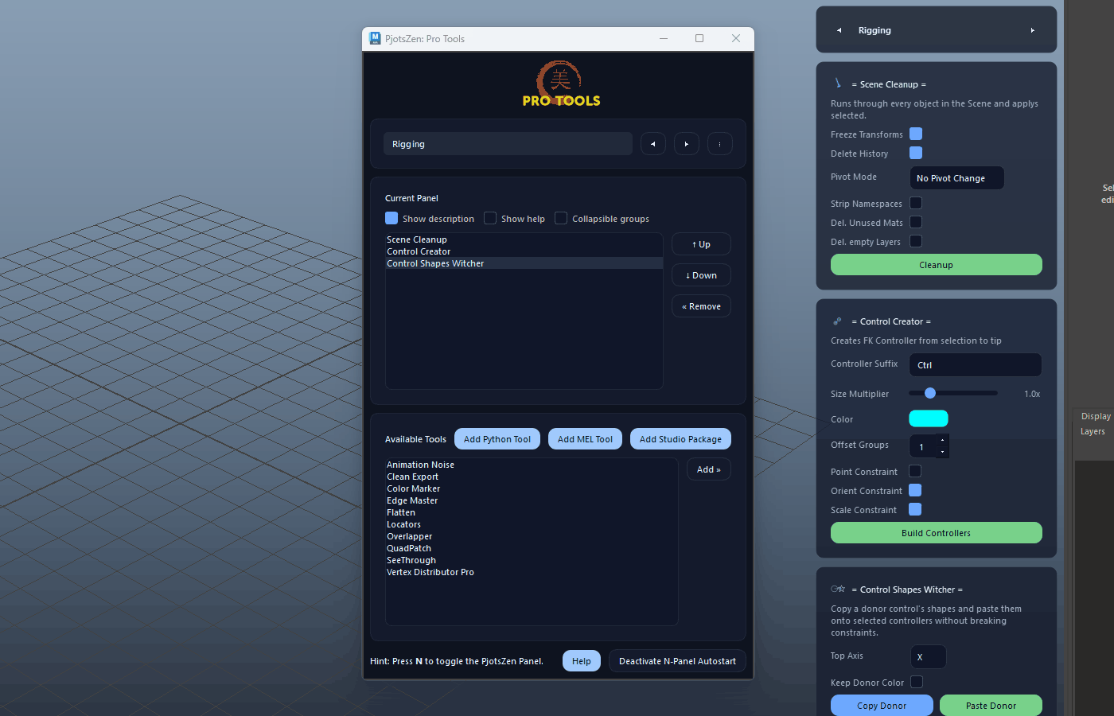The image size is (1114, 716).
Task: Click the Controller Suffix input field
Action: pyautogui.click(x=976, y=365)
